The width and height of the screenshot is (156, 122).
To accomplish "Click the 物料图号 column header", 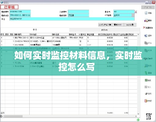I will 72,34.
